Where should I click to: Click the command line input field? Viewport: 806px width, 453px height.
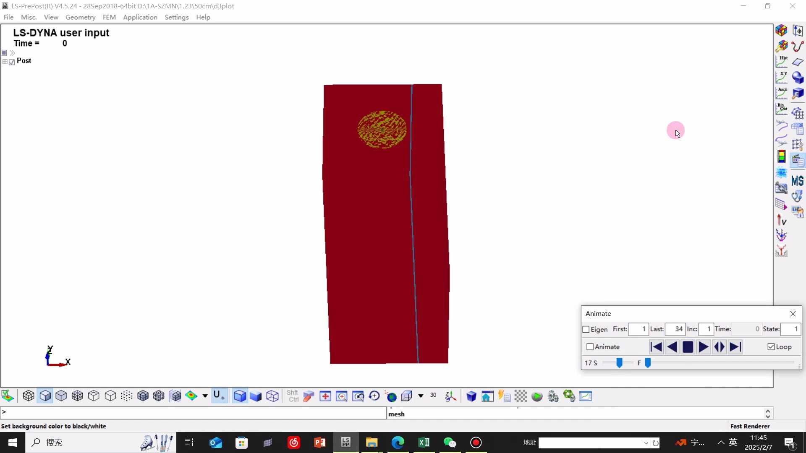(193, 413)
